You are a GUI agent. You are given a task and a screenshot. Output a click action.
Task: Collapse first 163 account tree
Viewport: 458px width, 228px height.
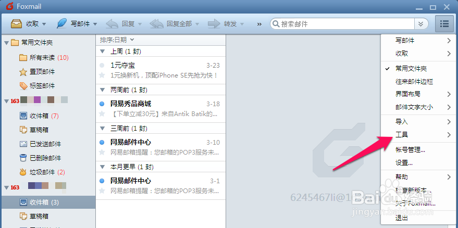pyautogui.click(x=6, y=101)
